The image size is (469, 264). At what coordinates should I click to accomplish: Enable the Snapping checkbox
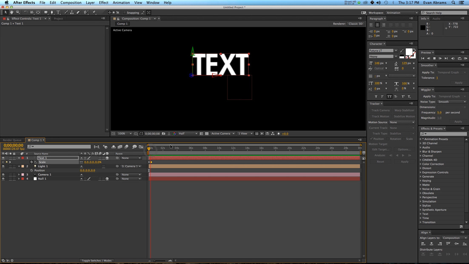click(x=125, y=13)
